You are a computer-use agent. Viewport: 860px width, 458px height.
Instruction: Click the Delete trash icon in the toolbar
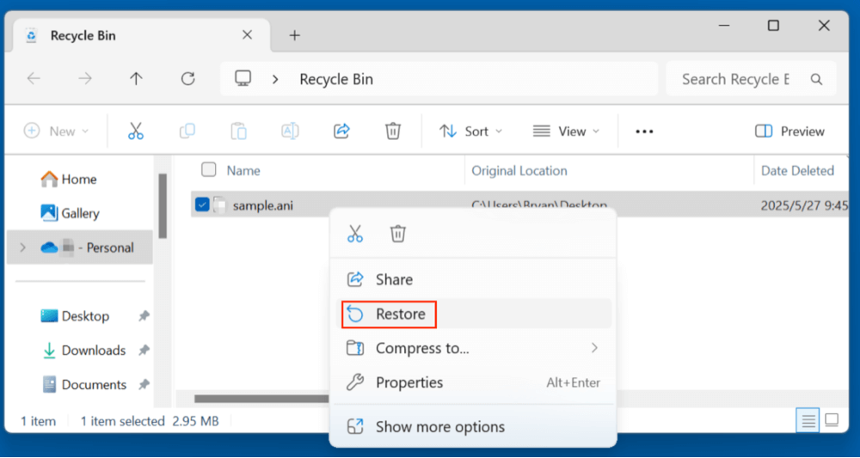tap(393, 131)
